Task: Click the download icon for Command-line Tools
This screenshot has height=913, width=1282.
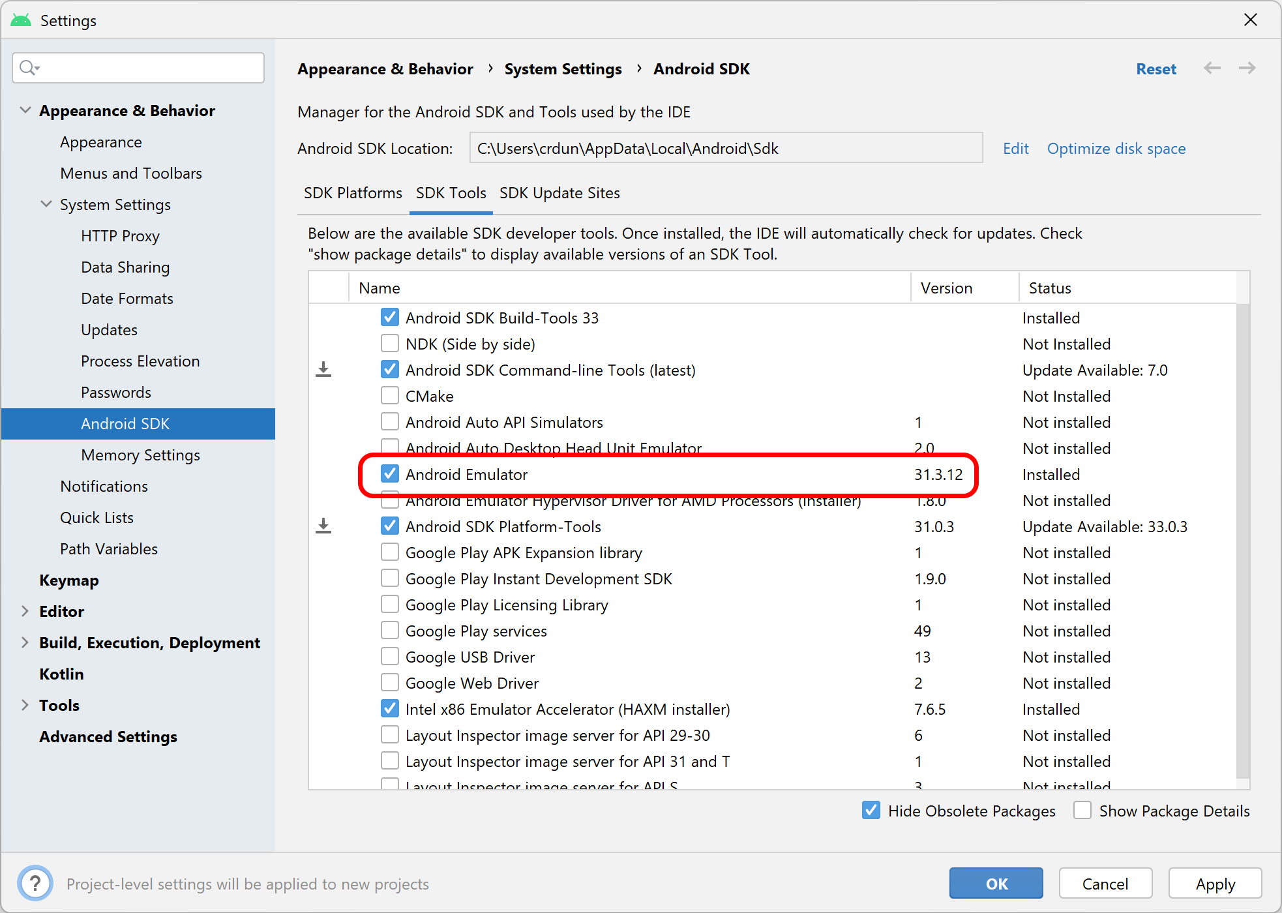Action: coord(325,370)
